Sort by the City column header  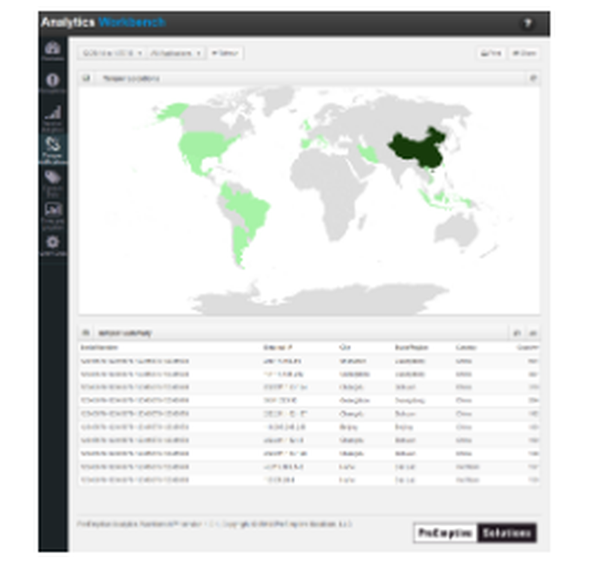point(344,347)
